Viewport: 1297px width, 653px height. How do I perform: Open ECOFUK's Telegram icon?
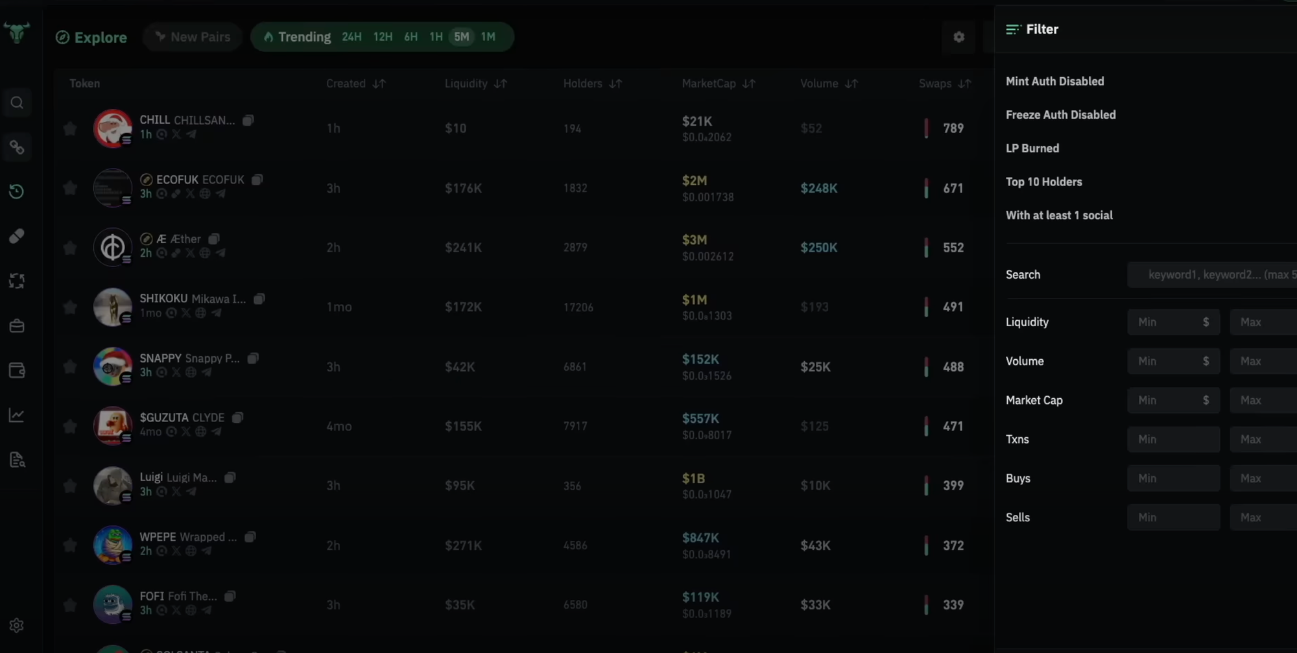point(220,193)
